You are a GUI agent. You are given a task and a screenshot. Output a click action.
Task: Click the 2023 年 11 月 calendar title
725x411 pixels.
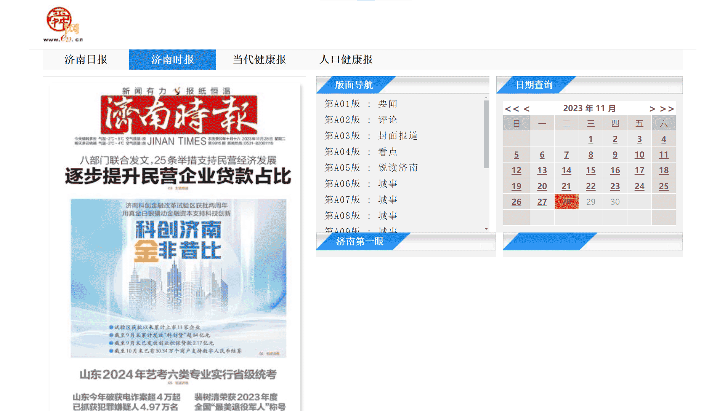(589, 108)
